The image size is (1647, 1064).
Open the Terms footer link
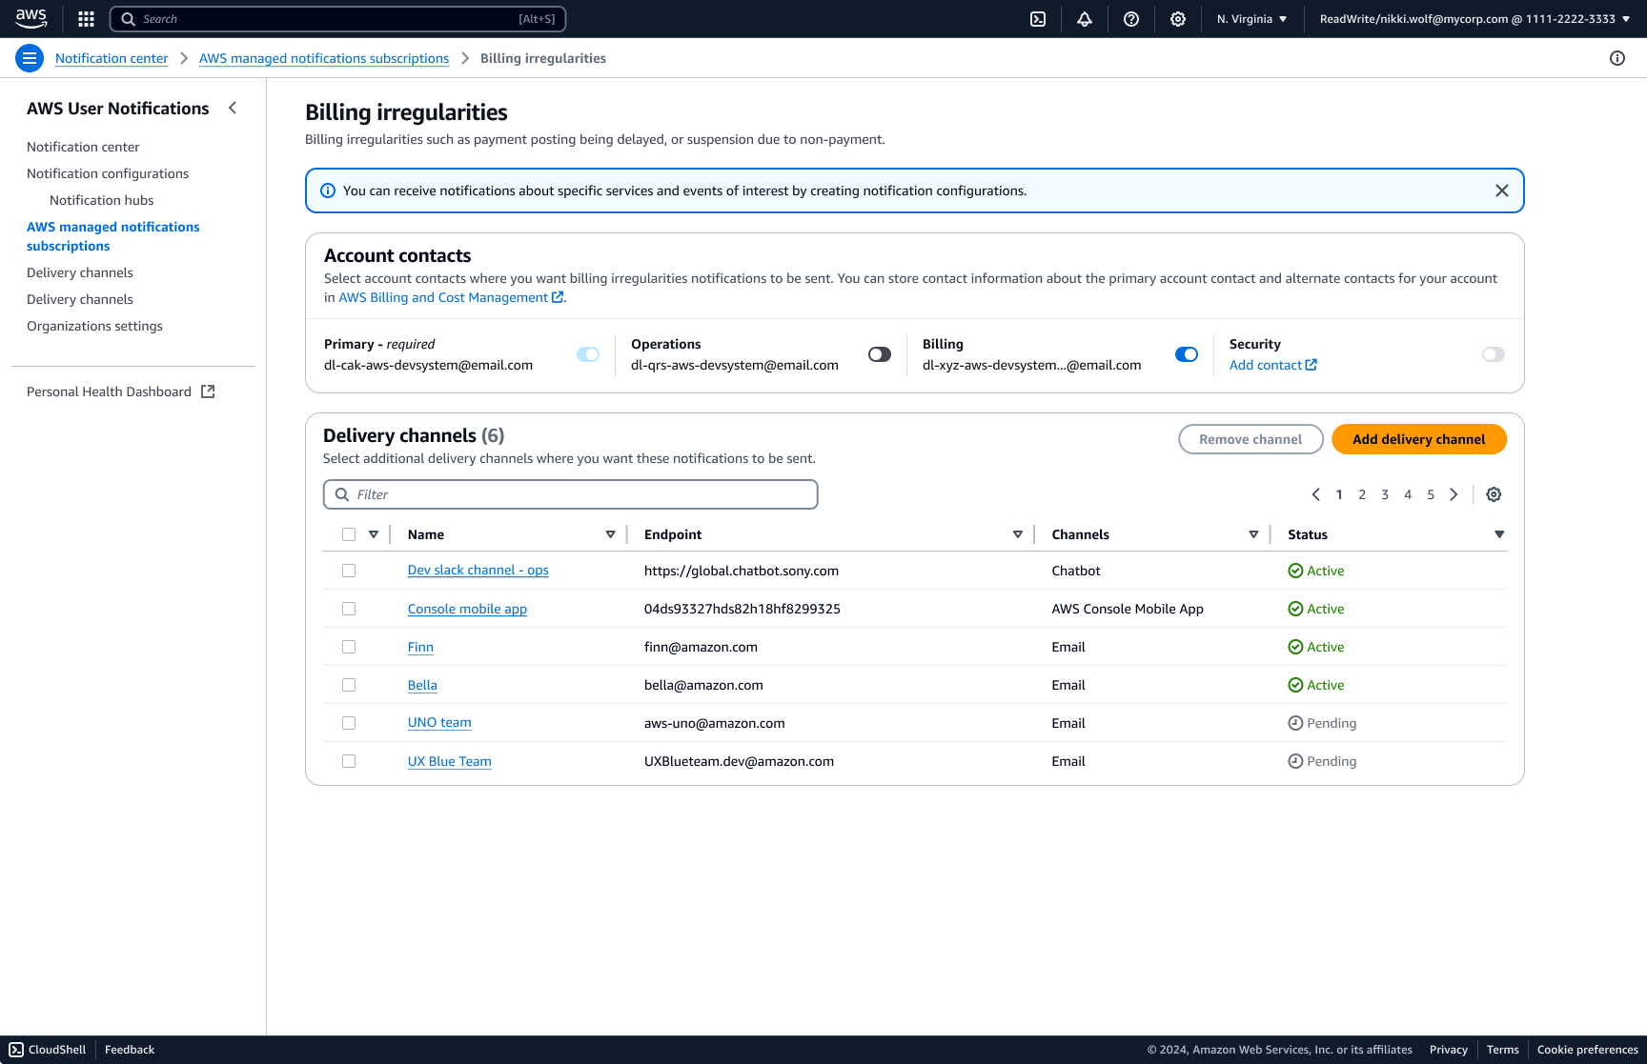pos(1503,1050)
